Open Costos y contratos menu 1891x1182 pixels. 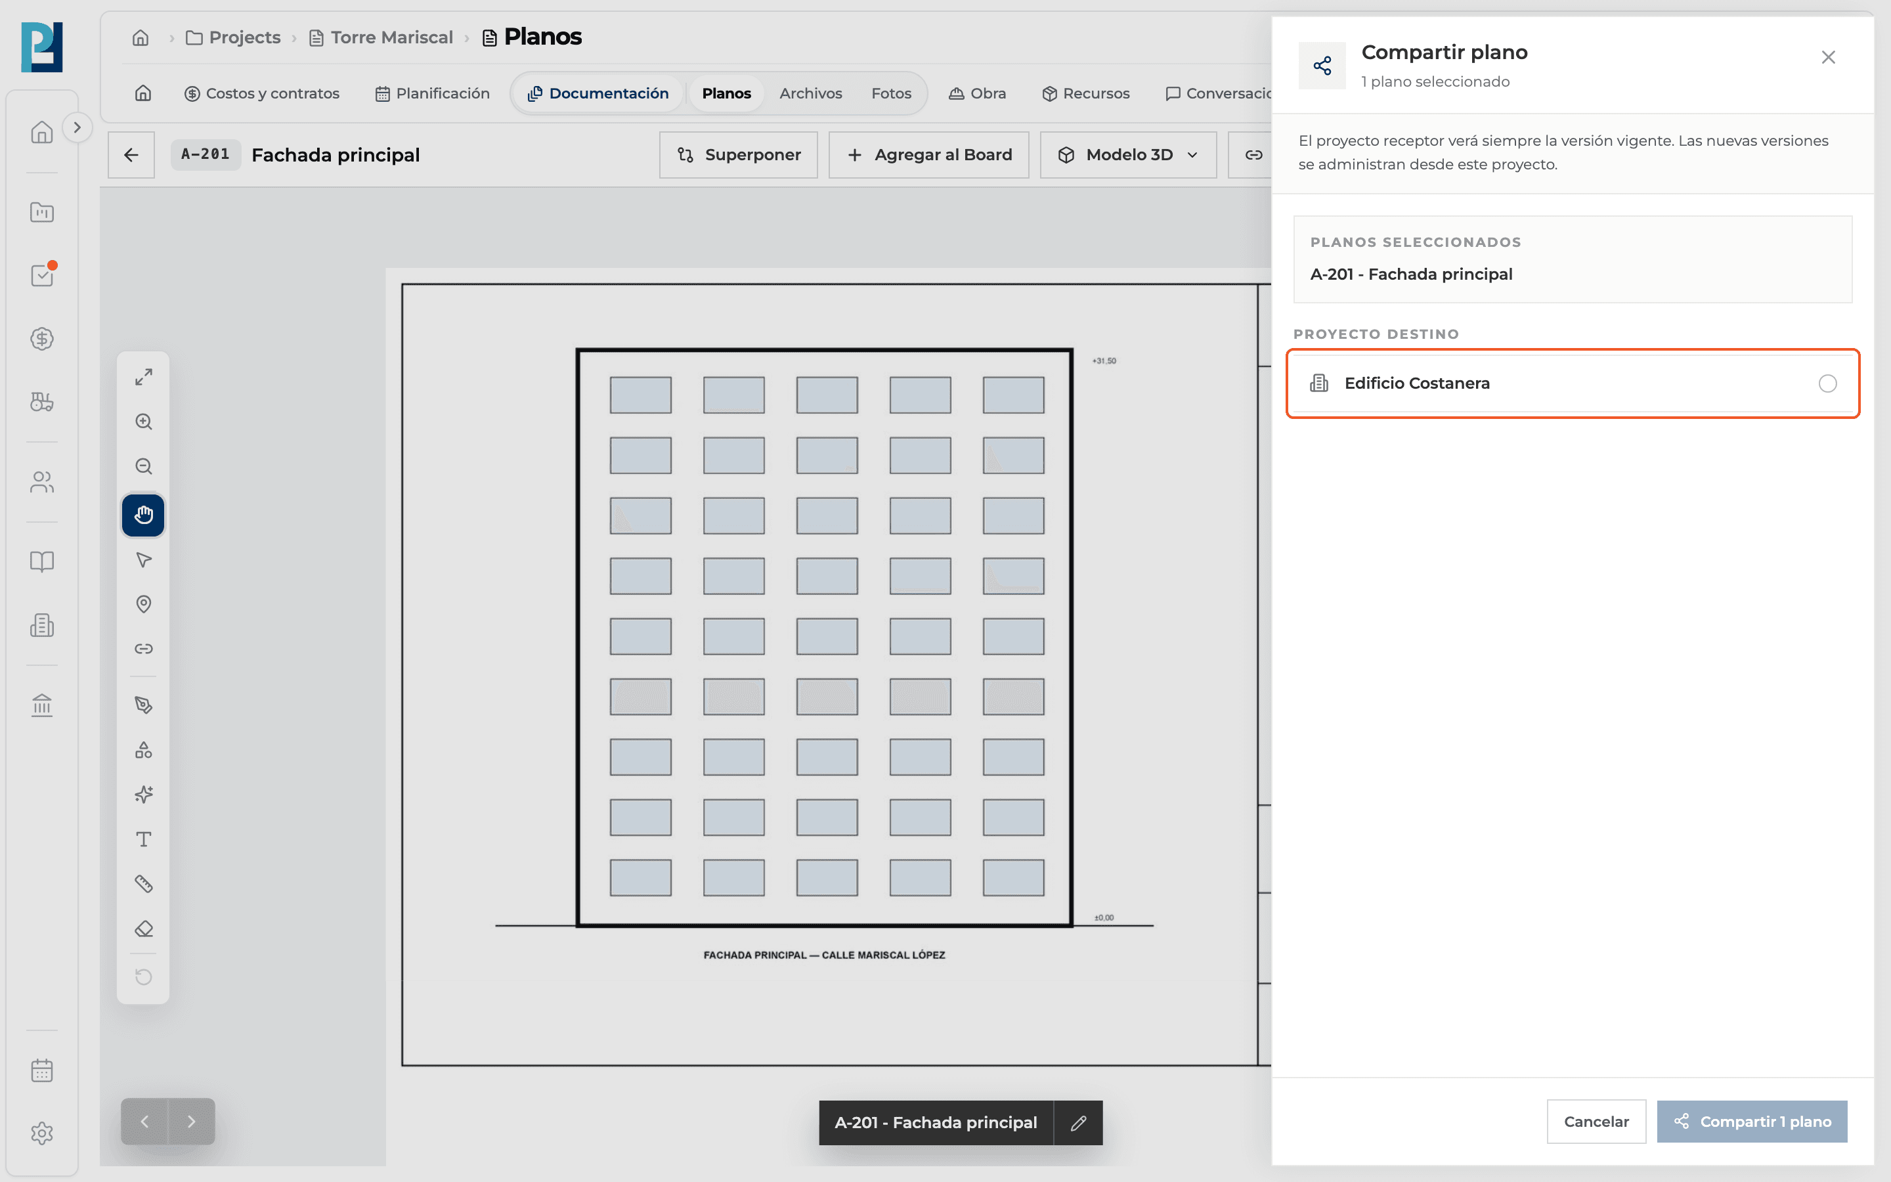tap(262, 93)
